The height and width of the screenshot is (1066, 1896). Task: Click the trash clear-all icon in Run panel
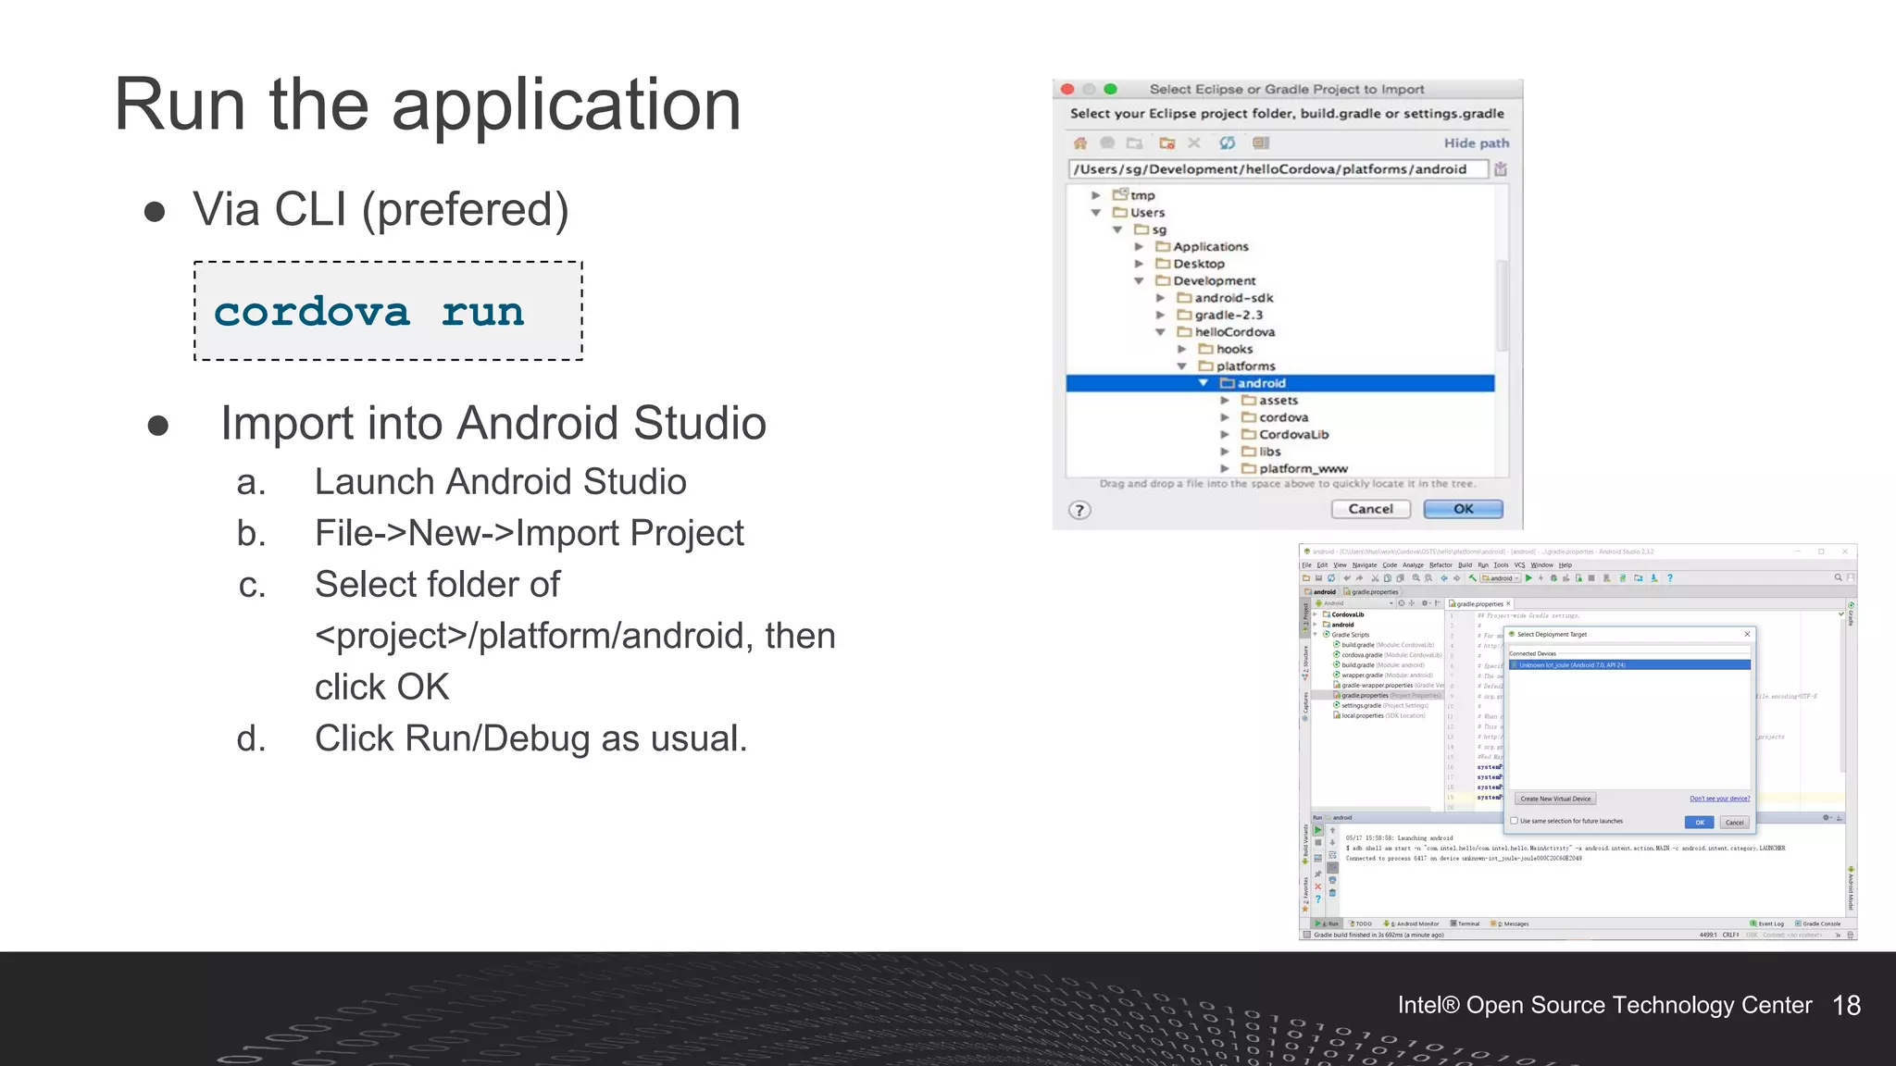coord(1332,892)
